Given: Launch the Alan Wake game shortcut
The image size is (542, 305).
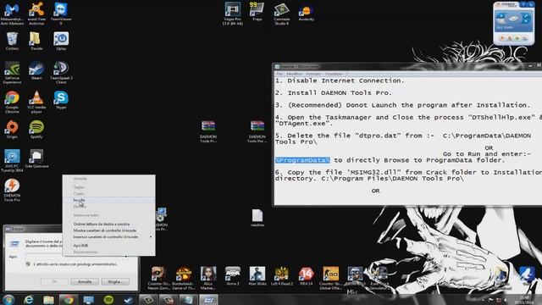Looking at the screenshot, I should pos(257,276).
